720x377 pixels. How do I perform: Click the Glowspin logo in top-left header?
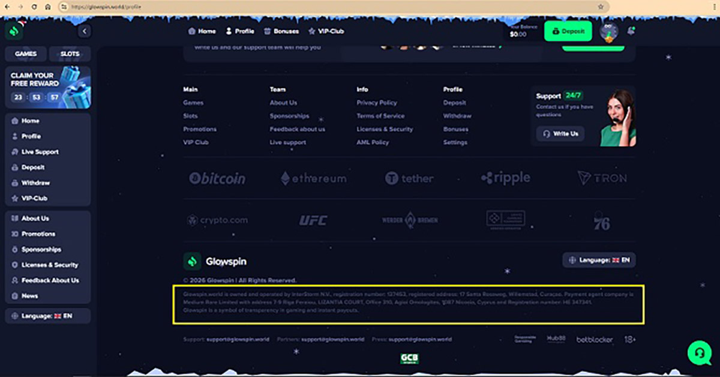tap(14, 31)
